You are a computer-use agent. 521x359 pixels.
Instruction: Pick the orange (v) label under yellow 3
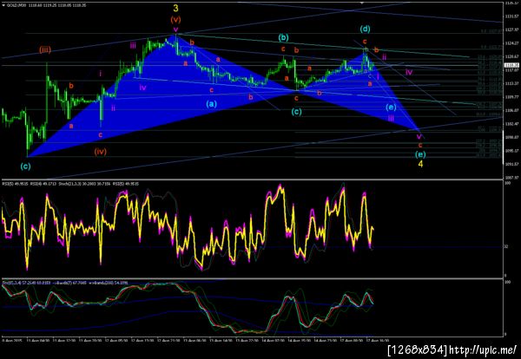pos(175,20)
